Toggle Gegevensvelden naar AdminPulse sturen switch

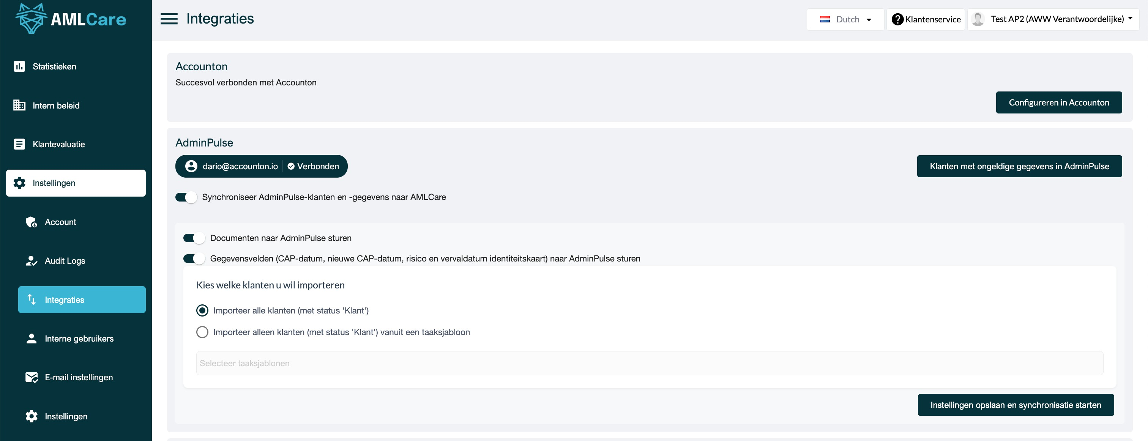[194, 258]
